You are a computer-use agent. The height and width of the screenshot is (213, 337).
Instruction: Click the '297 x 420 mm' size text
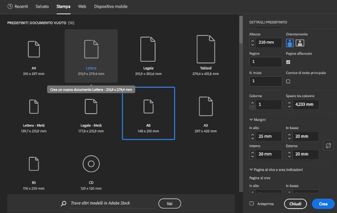(206, 131)
